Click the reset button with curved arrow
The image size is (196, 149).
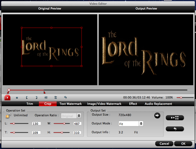[x=175, y=129]
